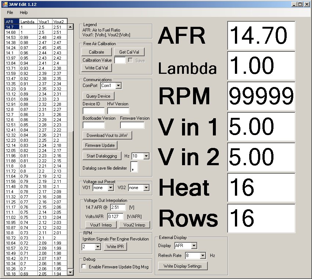The image size is (312, 279).
Task: Click the 14.7 AFR voltage field
Action: point(118,207)
